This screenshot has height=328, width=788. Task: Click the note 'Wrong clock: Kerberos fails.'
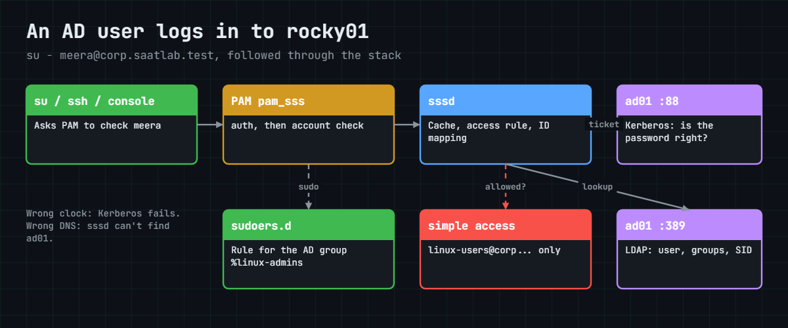click(103, 214)
